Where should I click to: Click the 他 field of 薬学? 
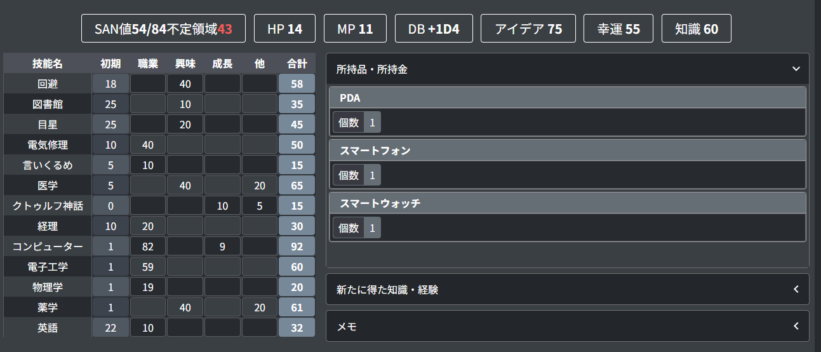click(259, 308)
